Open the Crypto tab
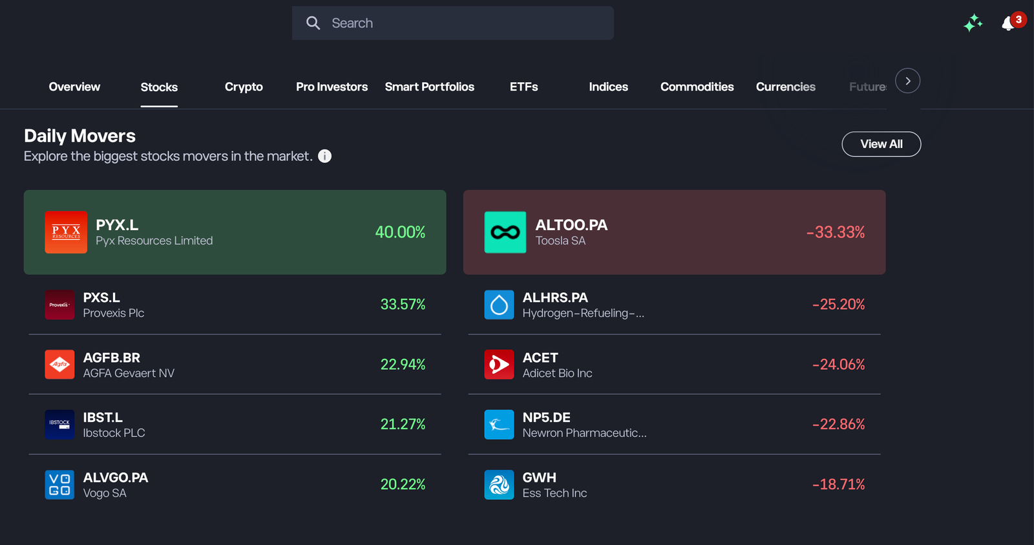 click(x=244, y=87)
